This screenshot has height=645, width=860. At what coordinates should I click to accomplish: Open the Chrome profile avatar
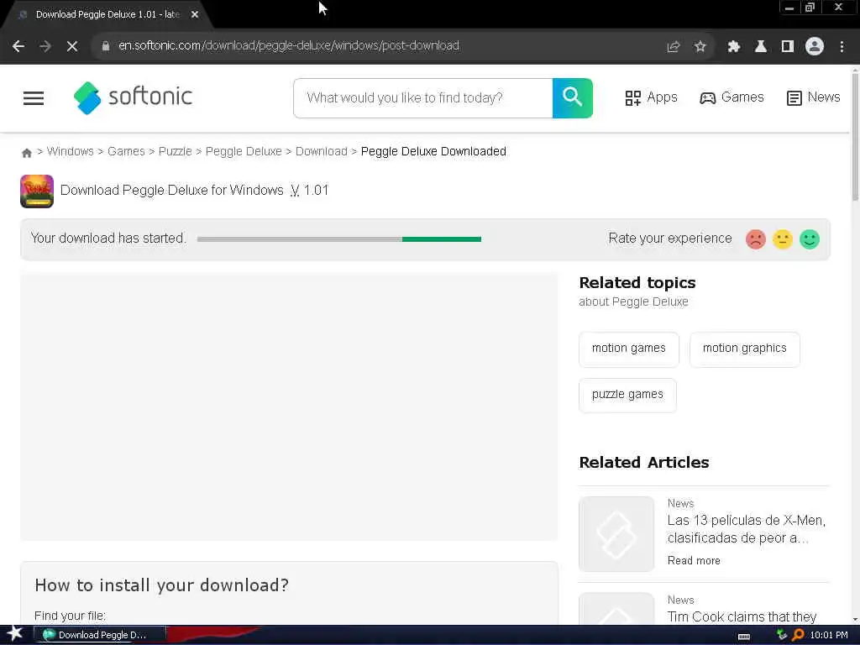point(815,46)
